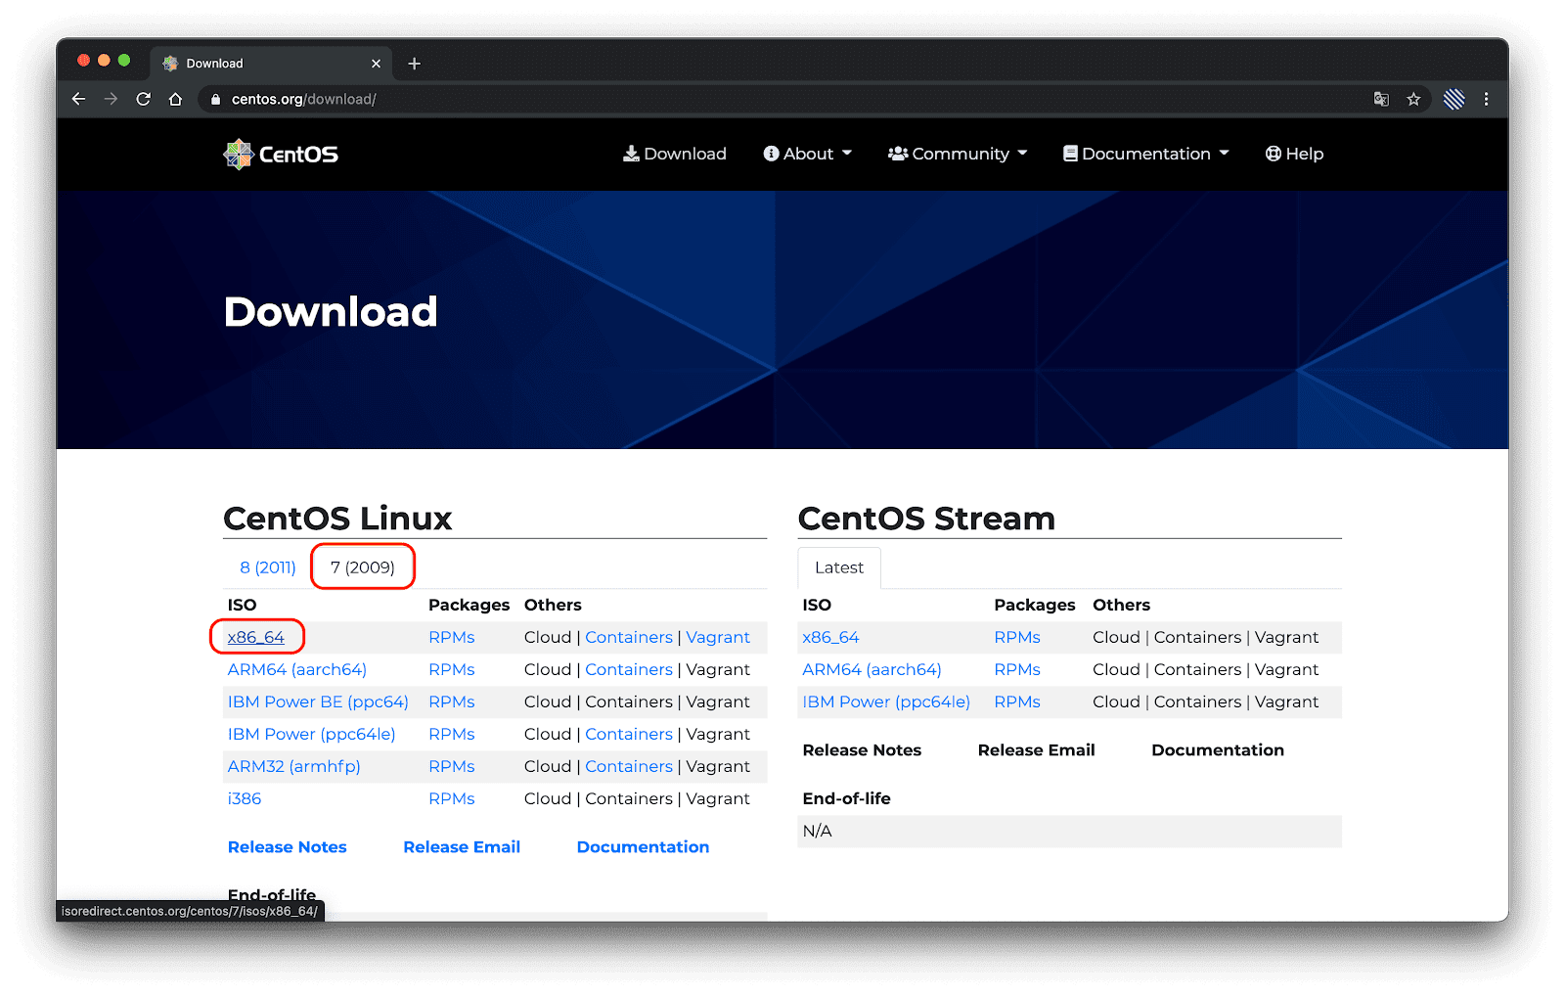
Task: Click the browser back arrow
Action: [79, 99]
